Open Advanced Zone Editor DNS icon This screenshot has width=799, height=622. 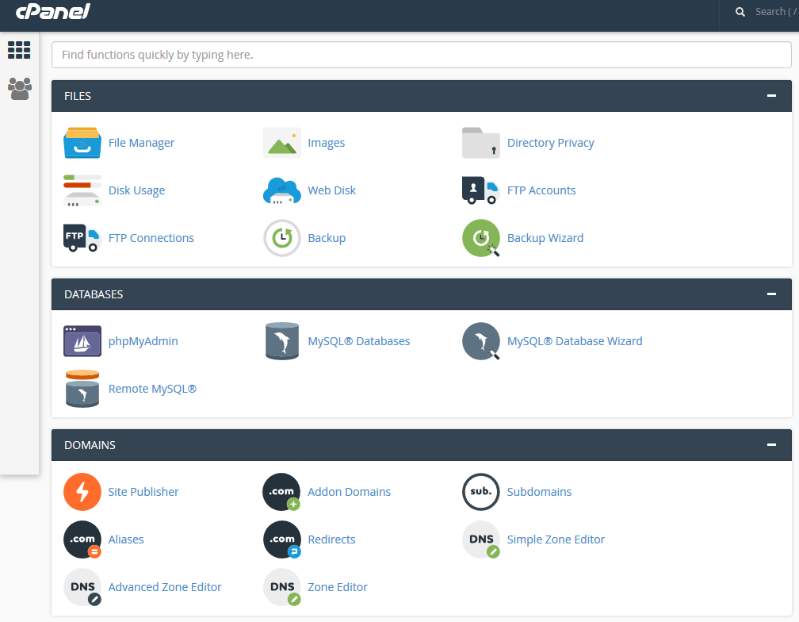82,587
